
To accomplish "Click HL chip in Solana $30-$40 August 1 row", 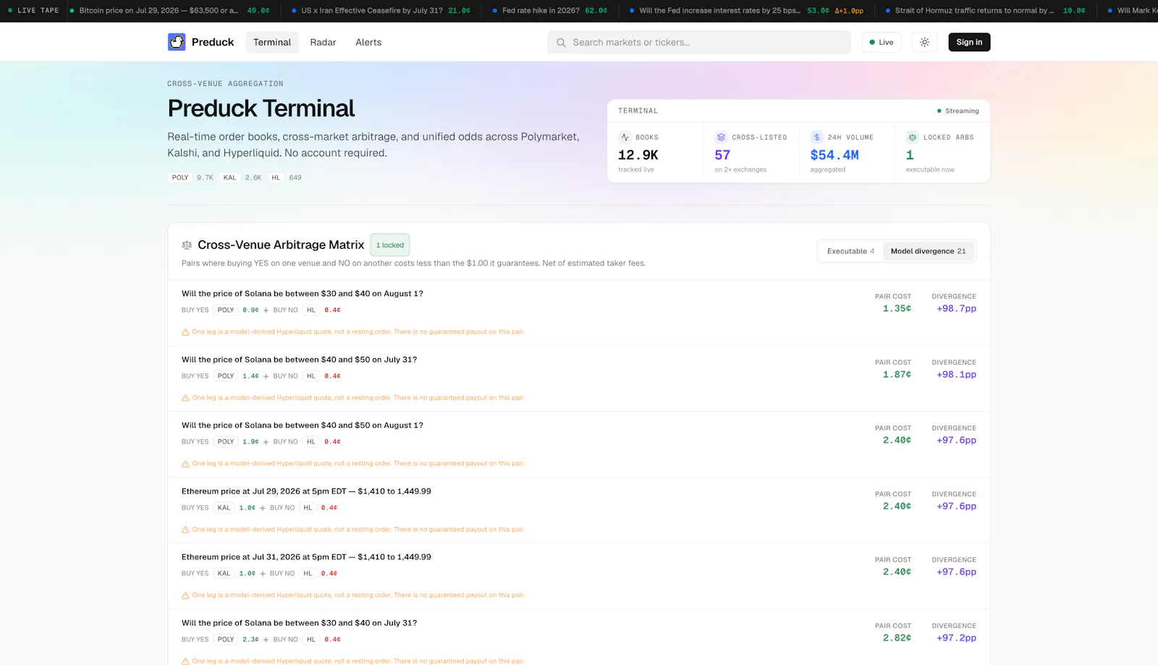I will click(311, 310).
